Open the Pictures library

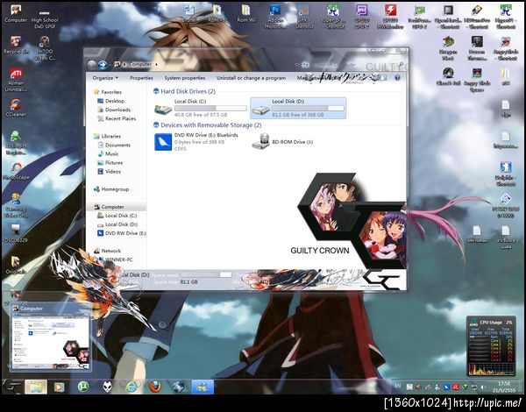[x=114, y=163]
